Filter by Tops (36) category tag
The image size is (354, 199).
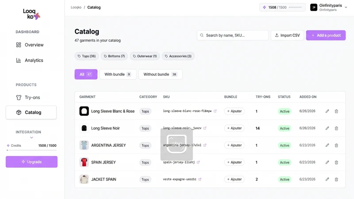(x=87, y=56)
